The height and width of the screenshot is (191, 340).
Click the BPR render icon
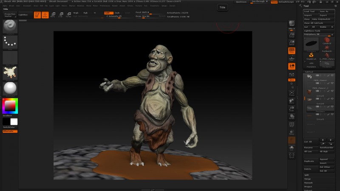click(292, 23)
